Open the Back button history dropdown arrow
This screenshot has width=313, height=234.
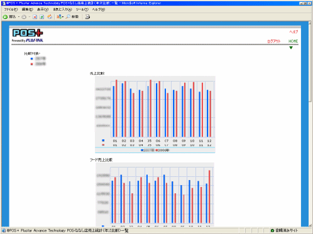tap(19, 17)
